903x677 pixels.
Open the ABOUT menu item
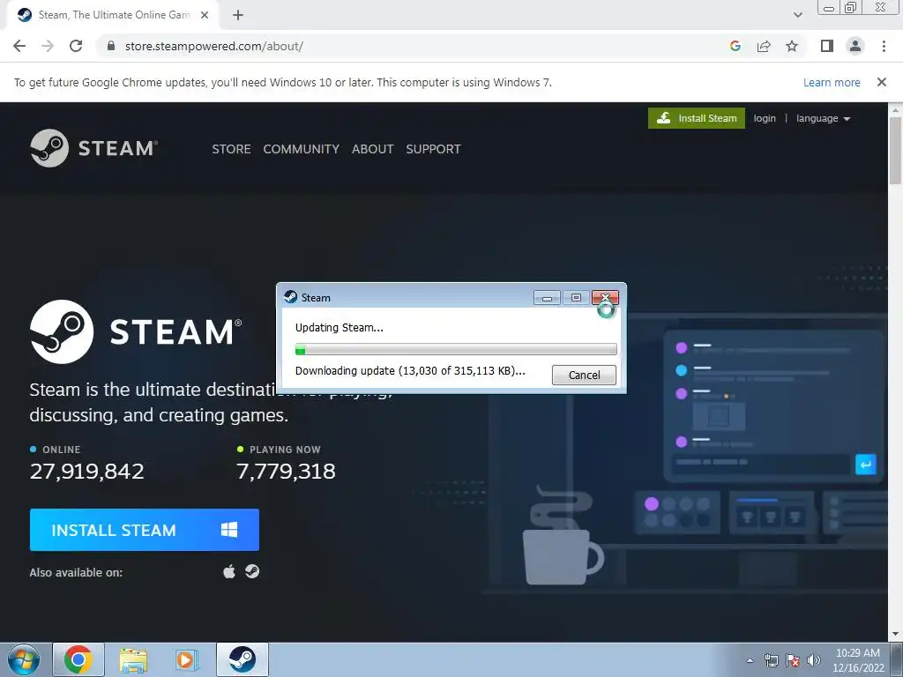373,149
